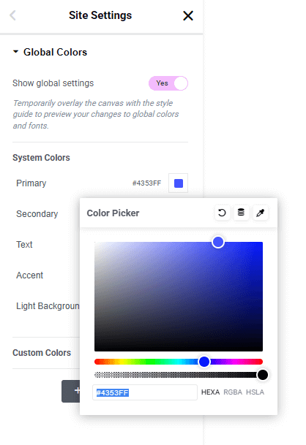This screenshot has height=445, width=306.
Task: Activate the eyedropper color sampler
Action: 260,213
